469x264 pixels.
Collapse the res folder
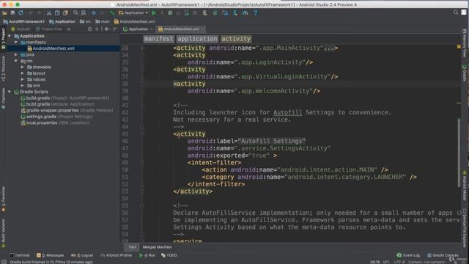(16, 61)
